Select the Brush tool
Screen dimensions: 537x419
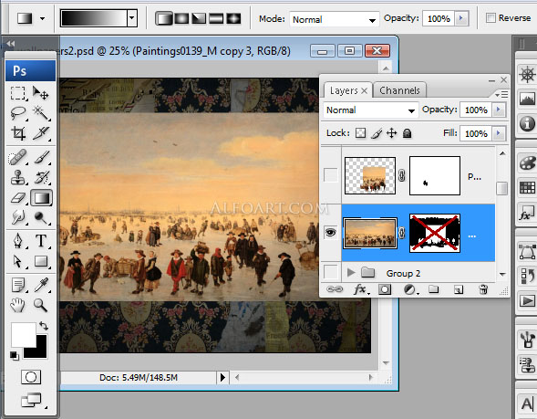(x=41, y=158)
